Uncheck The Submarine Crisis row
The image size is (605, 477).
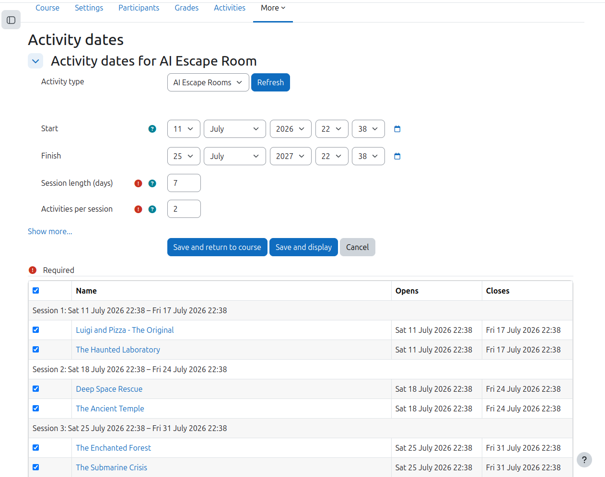(x=35, y=467)
